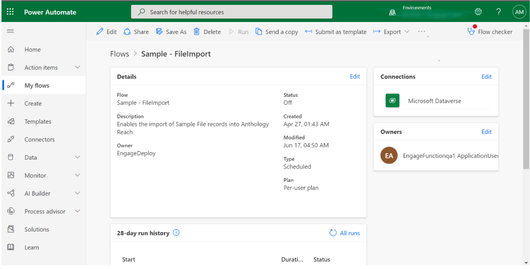Open the Flow checker stethoscope icon
The width and height of the screenshot is (530, 269).
coord(472,31)
